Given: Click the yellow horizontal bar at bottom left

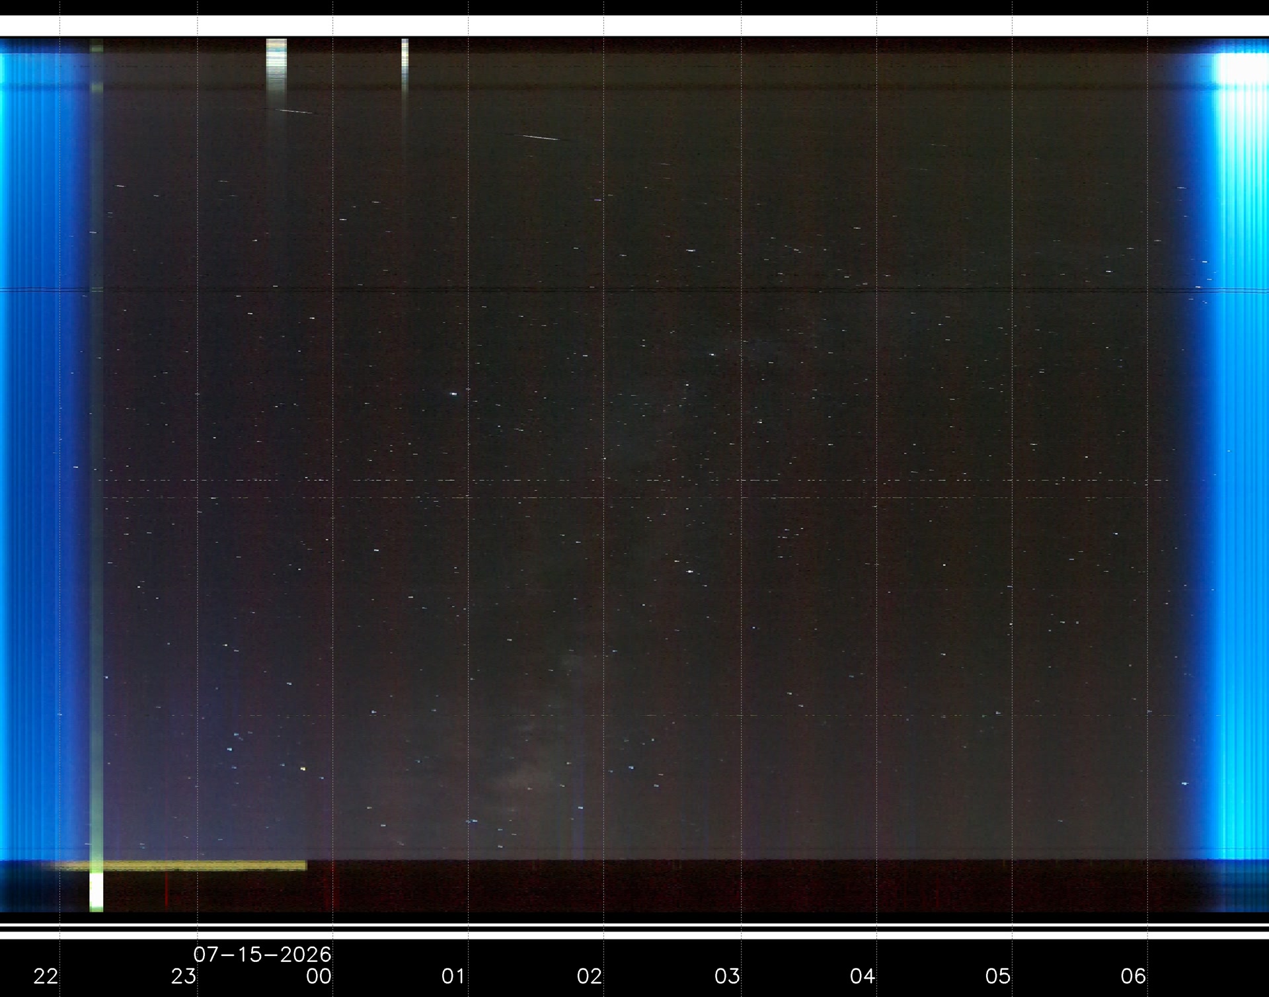Looking at the screenshot, I should tap(178, 865).
